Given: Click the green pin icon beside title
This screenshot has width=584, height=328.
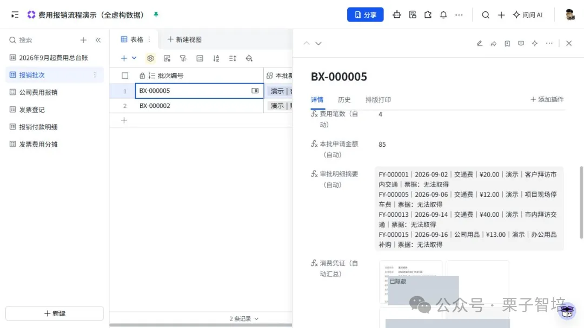Looking at the screenshot, I should 156,15.
